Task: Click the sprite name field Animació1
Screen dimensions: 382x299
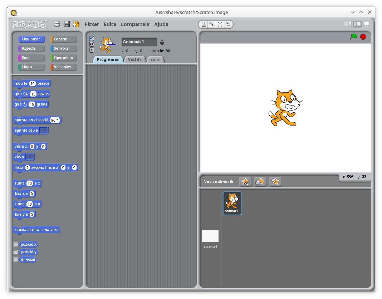Action: [x=139, y=42]
